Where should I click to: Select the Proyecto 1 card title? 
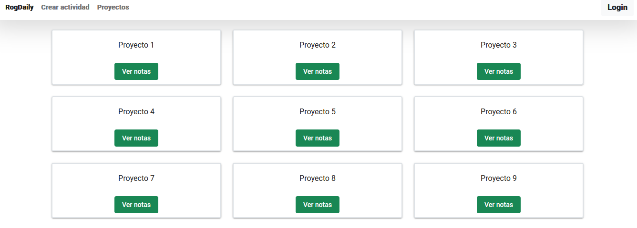click(x=136, y=45)
